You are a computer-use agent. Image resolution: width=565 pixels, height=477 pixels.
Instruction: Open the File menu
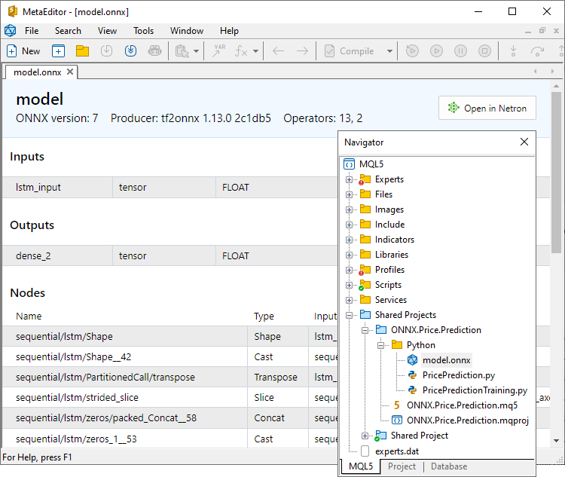click(x=32, y=31)
